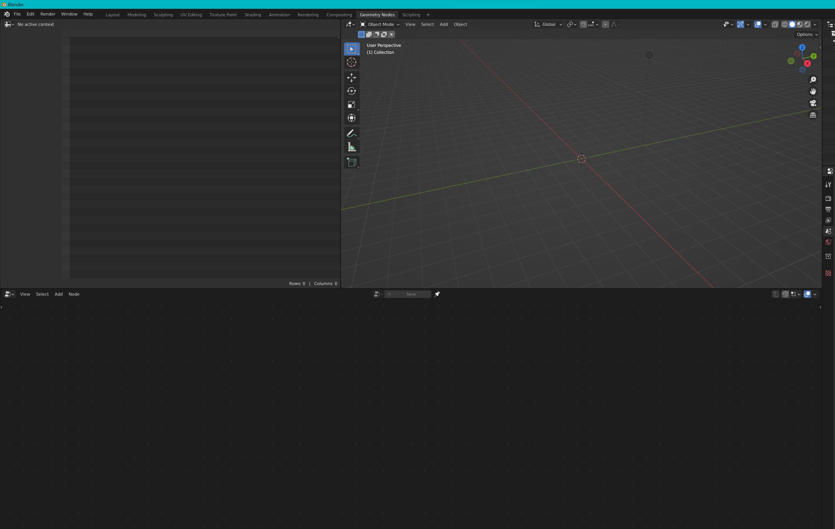
Task: Switch perspective/orthographic grid icon
Action: [813, 115]
